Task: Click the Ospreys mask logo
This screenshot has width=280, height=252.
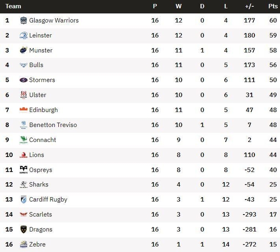Action: (23, 170)
